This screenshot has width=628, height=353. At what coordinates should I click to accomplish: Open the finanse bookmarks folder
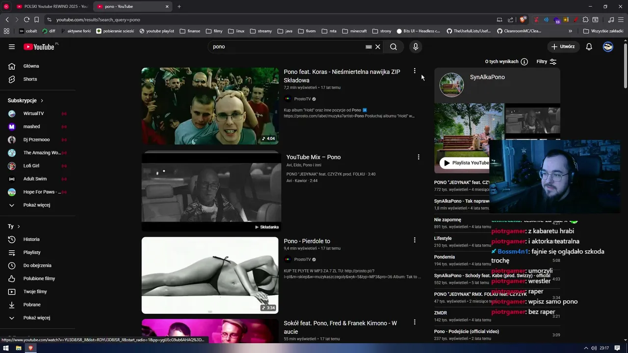coord(190,31)
